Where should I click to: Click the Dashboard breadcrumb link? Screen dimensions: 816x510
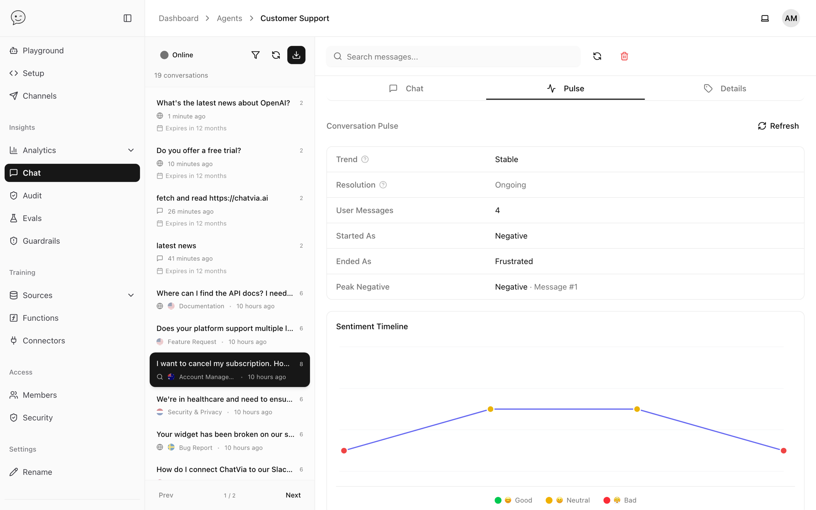178,18
